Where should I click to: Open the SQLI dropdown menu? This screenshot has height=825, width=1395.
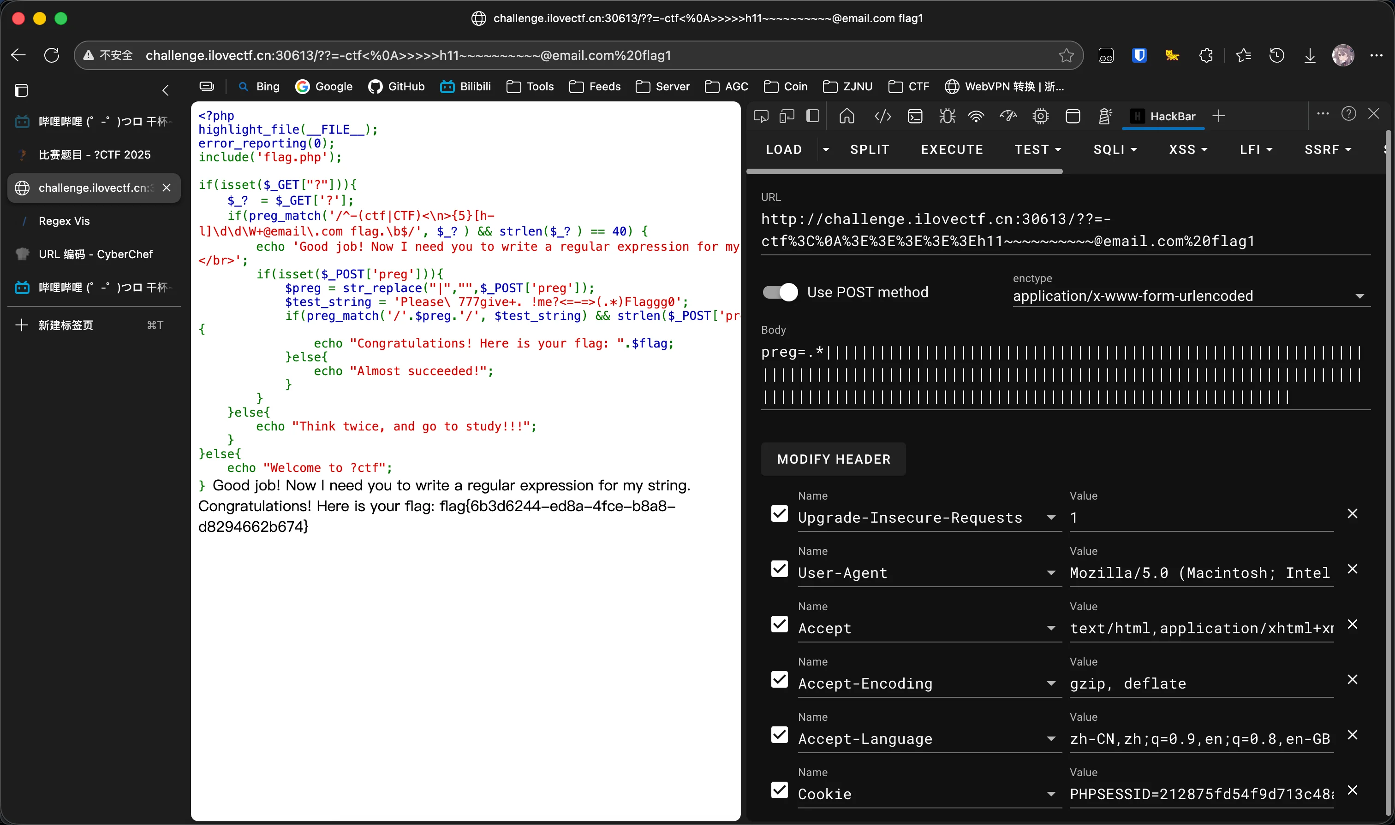(1115, 149)
